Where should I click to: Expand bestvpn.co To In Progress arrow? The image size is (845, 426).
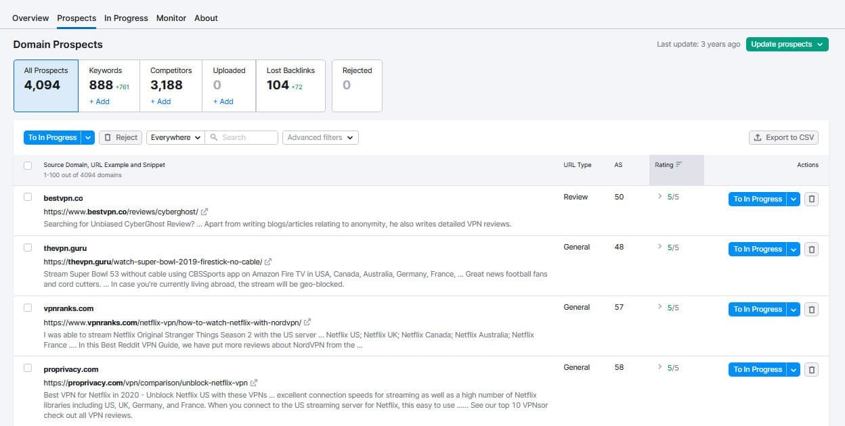click(x=794, y=199)
